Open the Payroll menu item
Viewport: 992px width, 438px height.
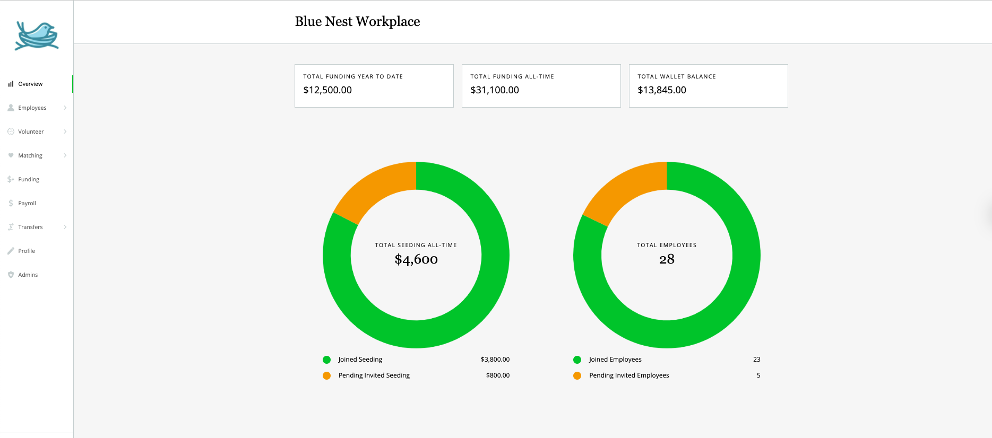coord(27,203)
